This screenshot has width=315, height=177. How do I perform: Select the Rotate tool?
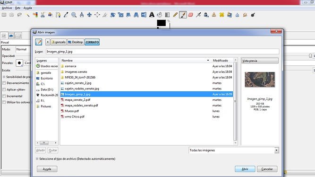(x=113, y=15)
